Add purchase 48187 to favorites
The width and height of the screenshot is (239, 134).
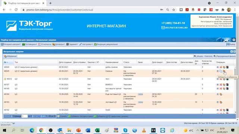[224, 84]
